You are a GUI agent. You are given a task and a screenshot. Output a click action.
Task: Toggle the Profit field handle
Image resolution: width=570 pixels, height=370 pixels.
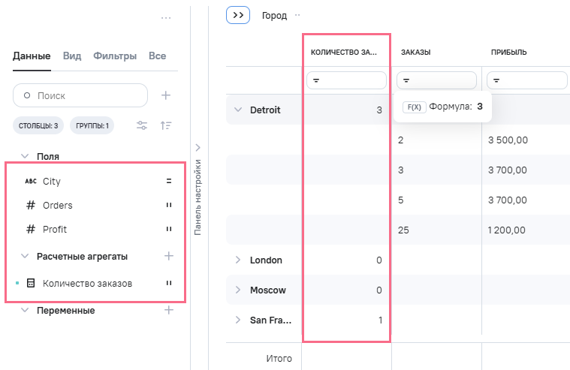169,229
